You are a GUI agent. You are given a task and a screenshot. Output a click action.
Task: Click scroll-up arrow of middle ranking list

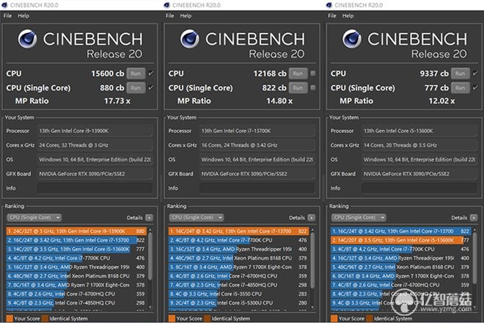[312, 230]
